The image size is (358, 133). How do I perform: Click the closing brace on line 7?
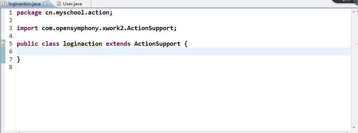19,60
